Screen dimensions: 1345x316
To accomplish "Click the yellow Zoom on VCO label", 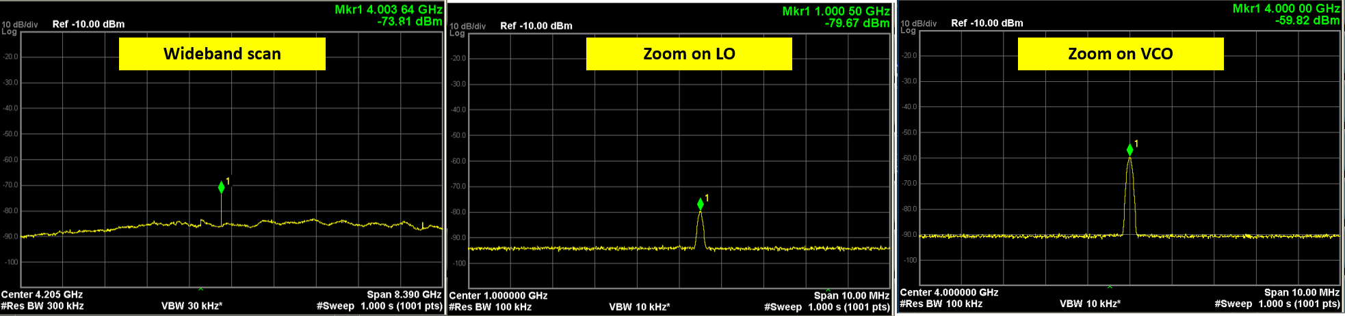I will tap(1120, 54).
